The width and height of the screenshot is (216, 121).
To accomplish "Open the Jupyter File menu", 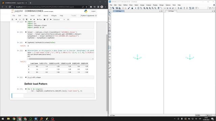I will 14,16.
